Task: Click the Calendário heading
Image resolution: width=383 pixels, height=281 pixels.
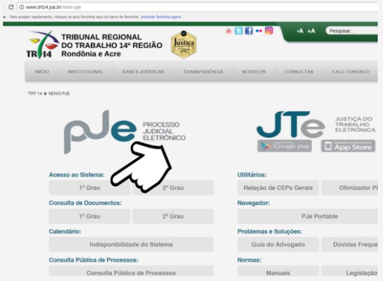Action: [65, 231]
